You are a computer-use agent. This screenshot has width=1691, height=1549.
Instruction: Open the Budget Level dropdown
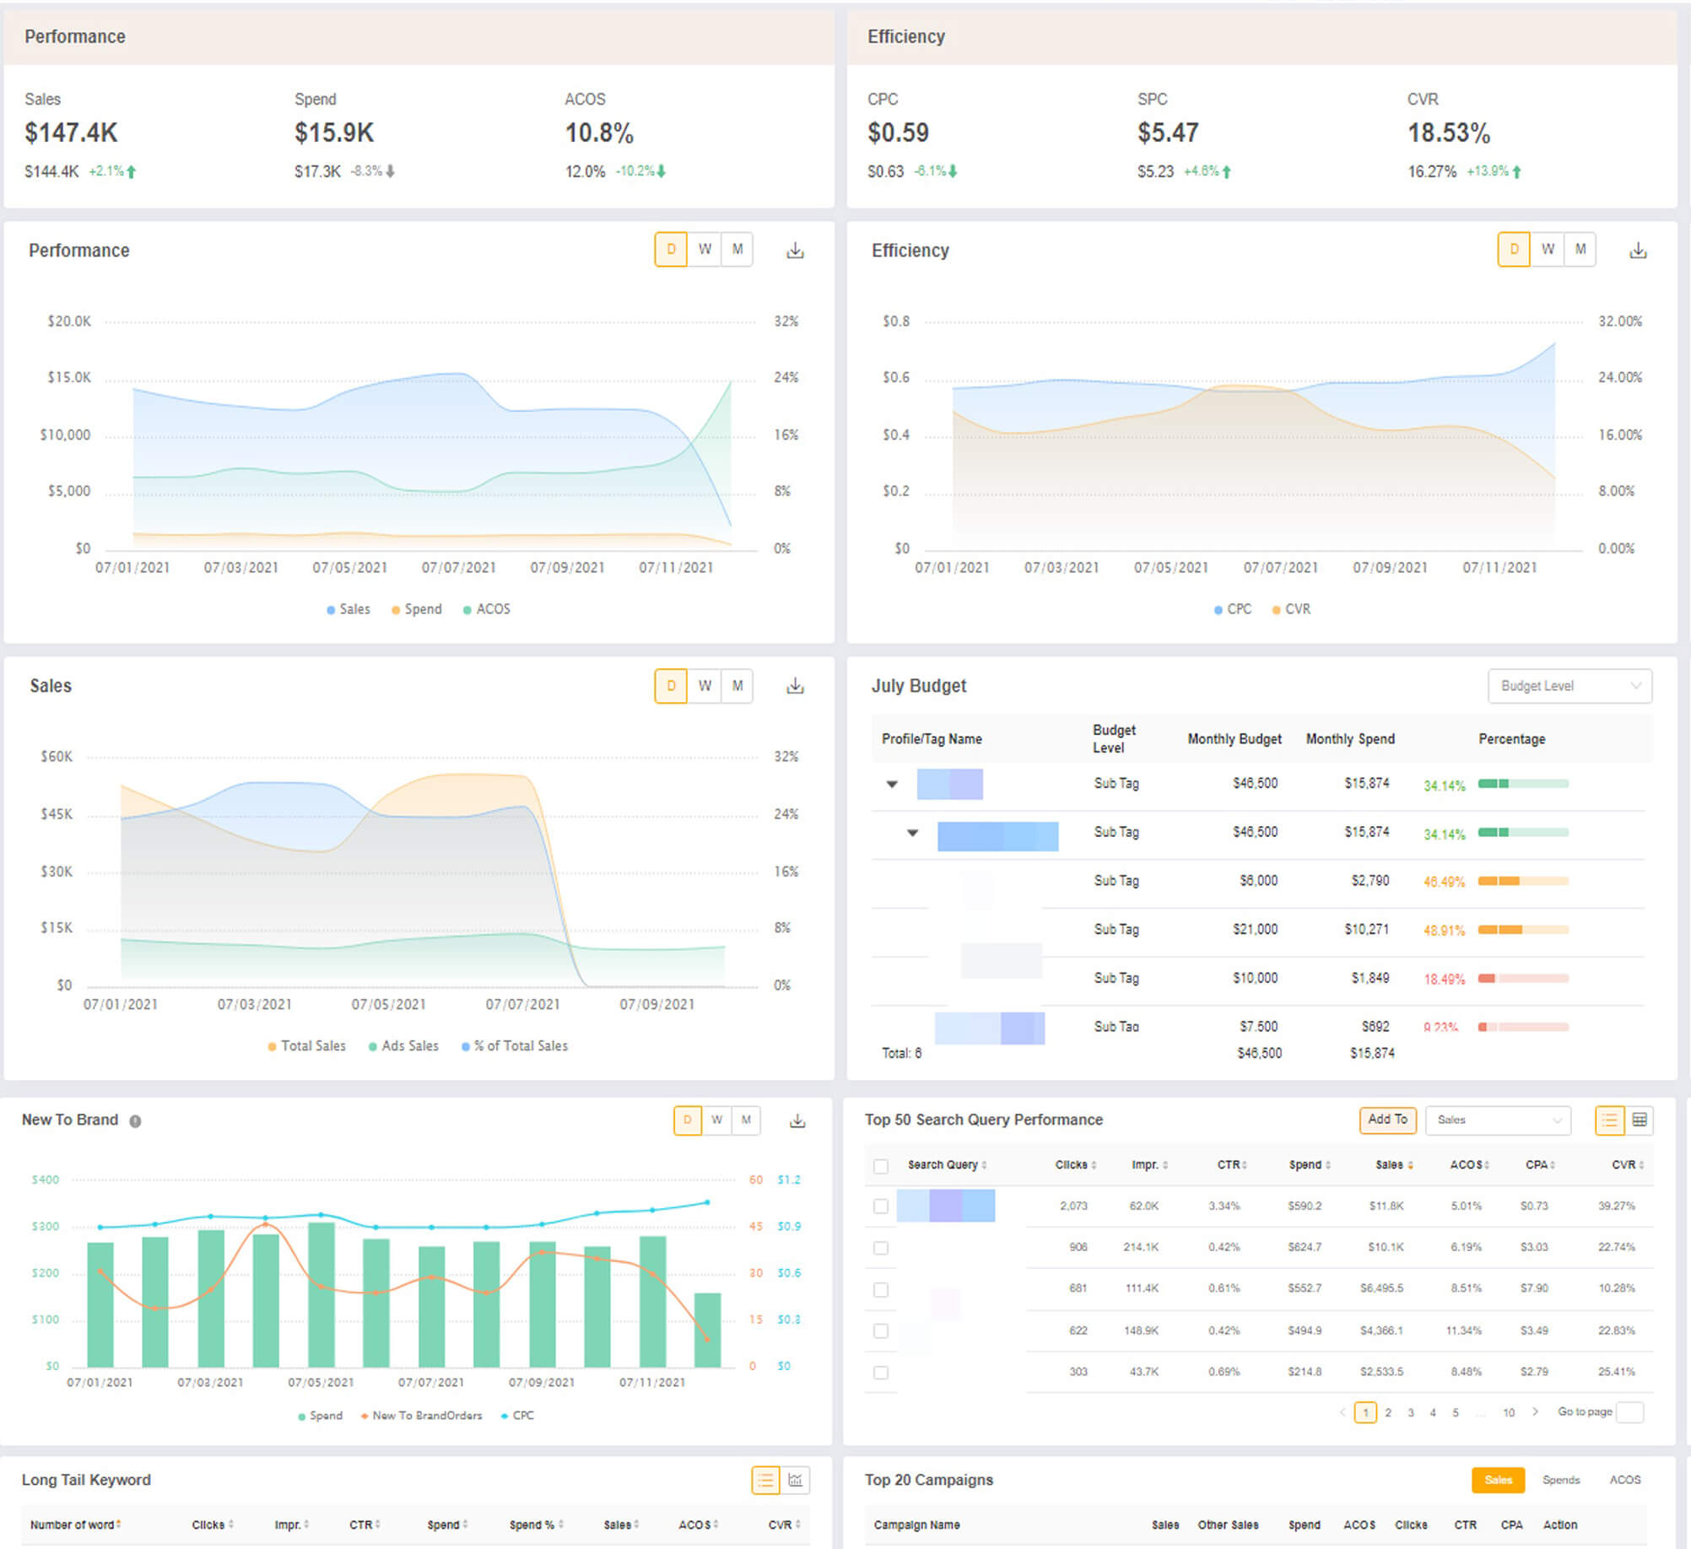(x=1569, y=686)
